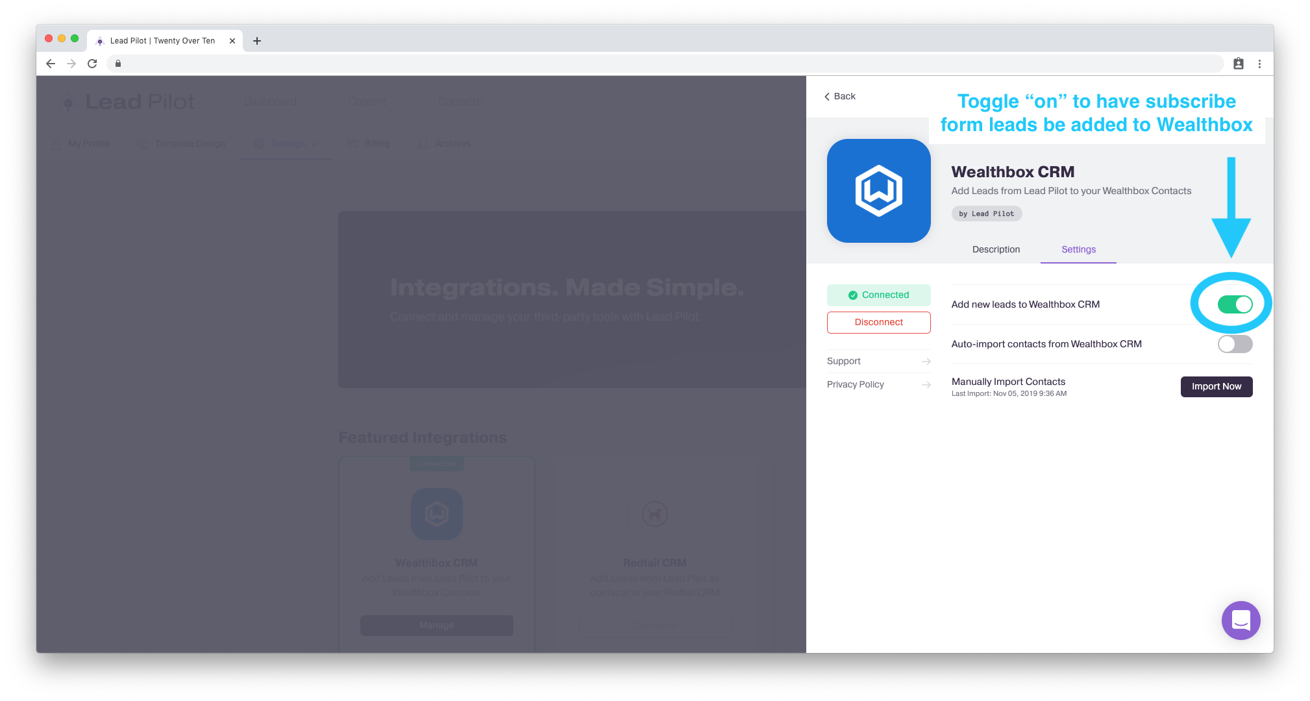Click the Support arrow icon
Image resolution: width=1310 pixels, height=701 pixels.
[x=926, y=362]
